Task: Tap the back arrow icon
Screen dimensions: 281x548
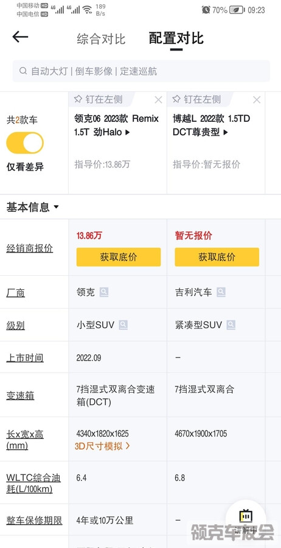Action: click(20, 37)
